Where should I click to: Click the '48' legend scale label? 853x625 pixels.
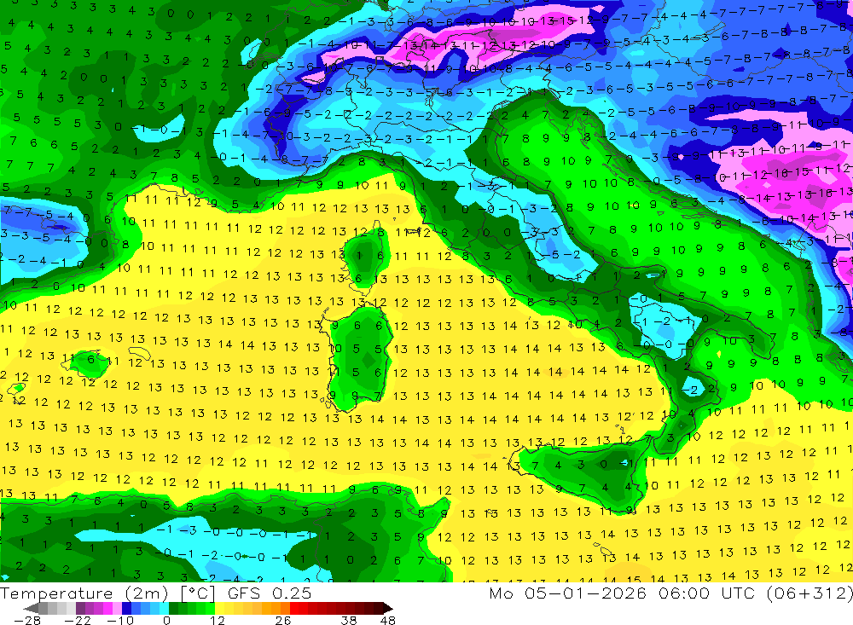click(x=388, y=620)
